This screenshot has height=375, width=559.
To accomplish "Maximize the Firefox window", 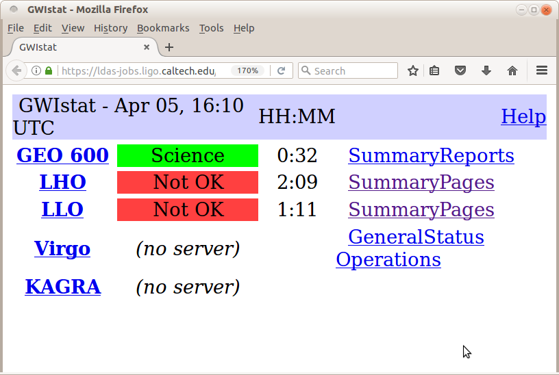I will coord(534,10).
